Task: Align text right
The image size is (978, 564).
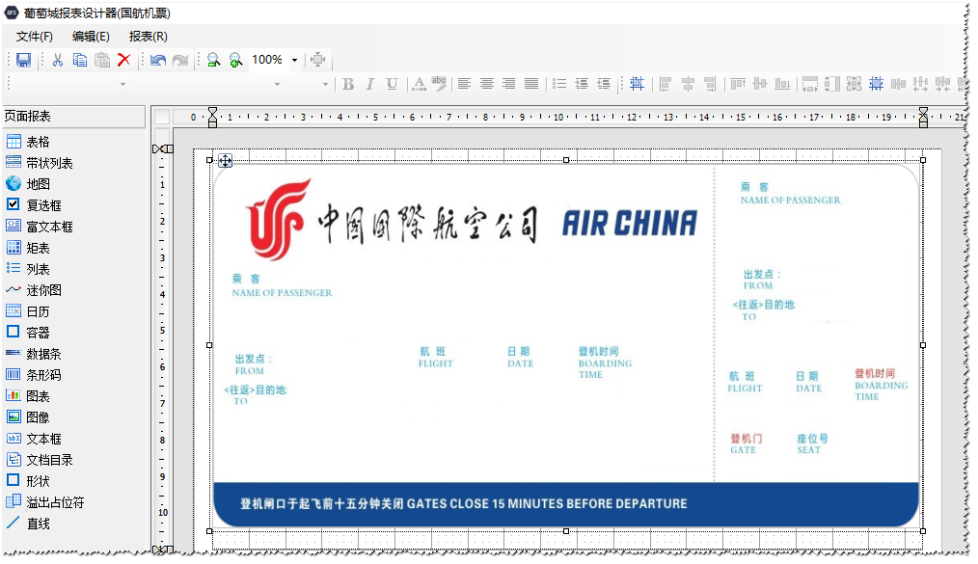Action: [x=509, y=84]
